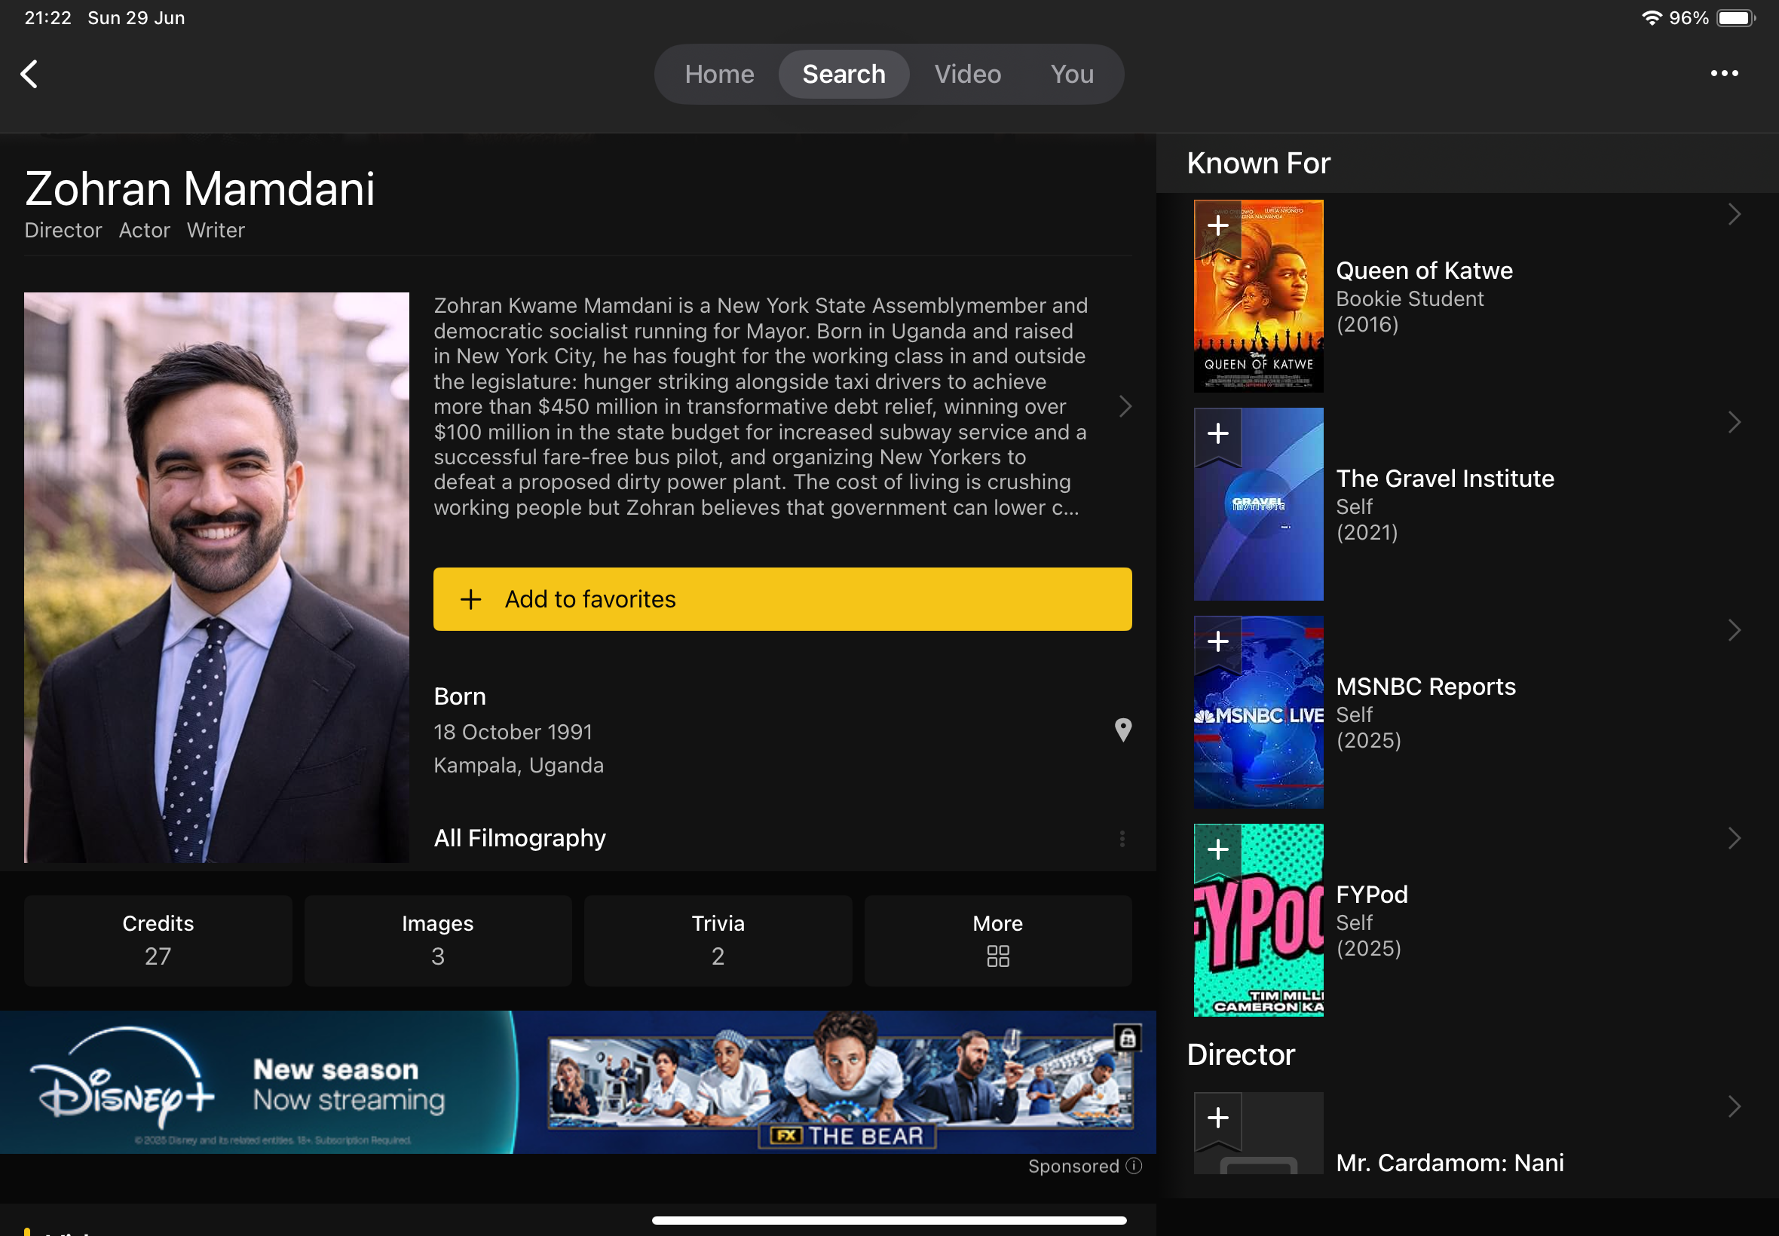Tap the Sponsored info icon
Image resolution: width=1779 pixels, height=1236 pixels.
click(x=1134, y=1167)
